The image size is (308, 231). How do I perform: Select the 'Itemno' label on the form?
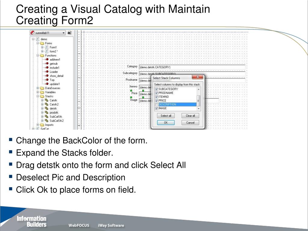[x=133, y=86]
